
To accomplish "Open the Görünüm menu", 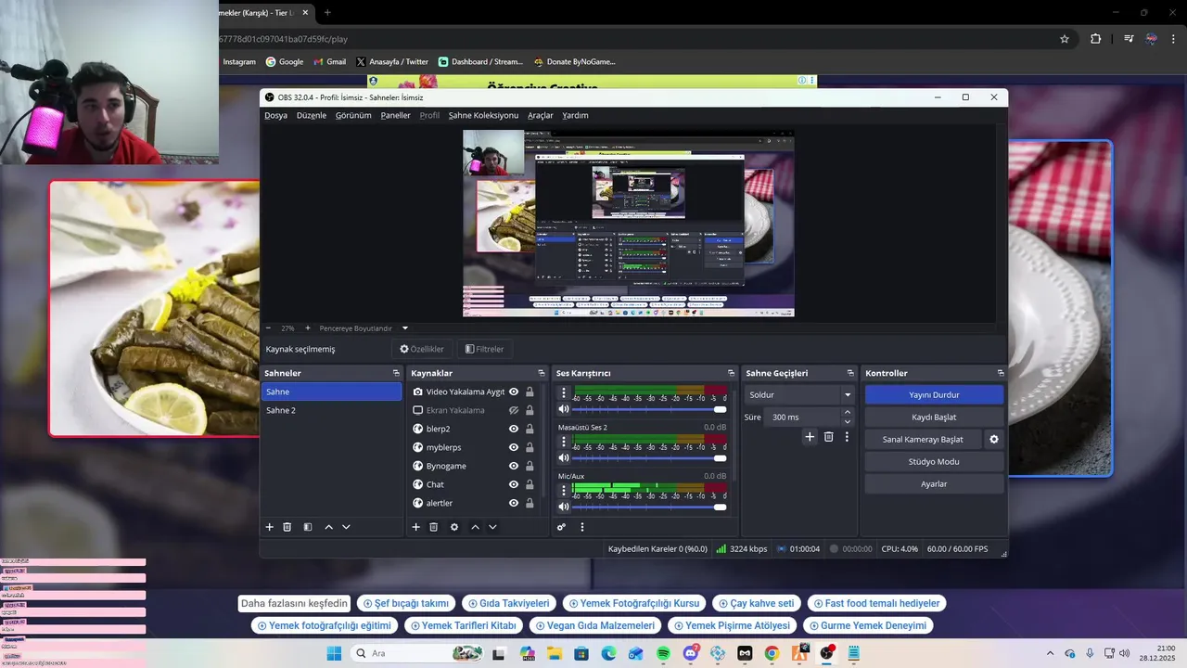I will 353,115.
